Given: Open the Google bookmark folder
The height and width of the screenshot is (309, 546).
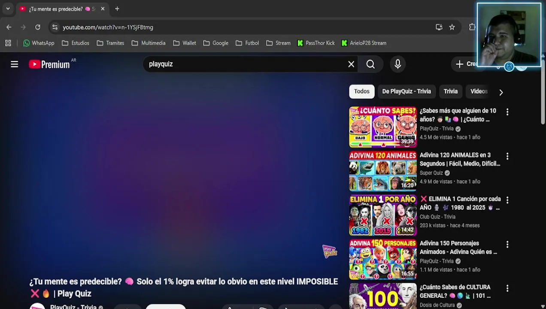Looking at the screenshot, I should tap(215, 43).
